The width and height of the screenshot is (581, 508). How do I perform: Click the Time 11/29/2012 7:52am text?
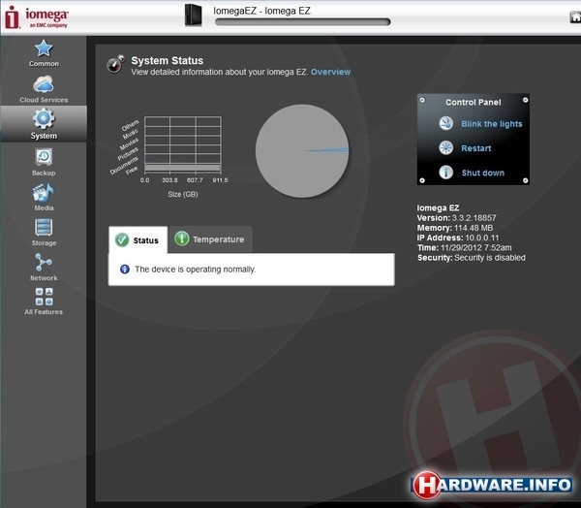[x=464, y=248]
